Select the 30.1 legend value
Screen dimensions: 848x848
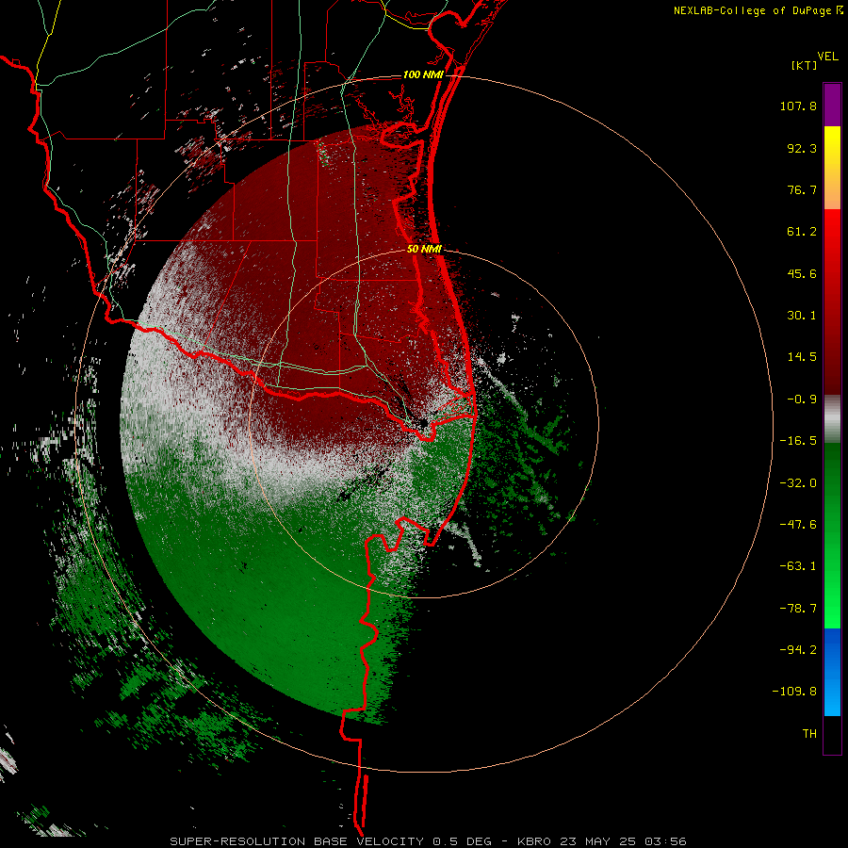click(x=802, y=316)
